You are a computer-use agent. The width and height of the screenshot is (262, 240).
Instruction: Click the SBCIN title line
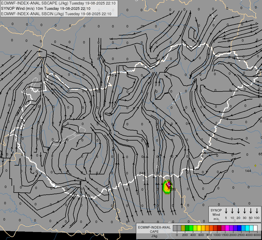point(56,14)
